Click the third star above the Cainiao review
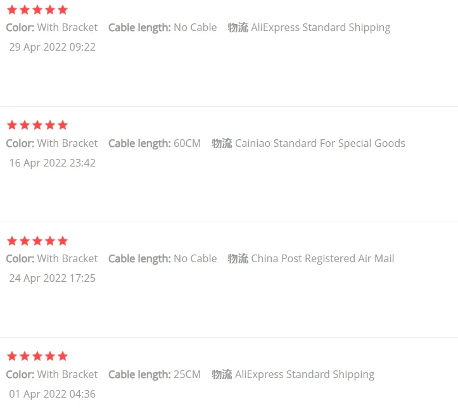 (37, 125)
